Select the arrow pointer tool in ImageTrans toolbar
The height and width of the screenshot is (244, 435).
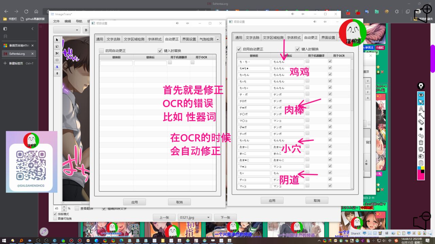57,40
